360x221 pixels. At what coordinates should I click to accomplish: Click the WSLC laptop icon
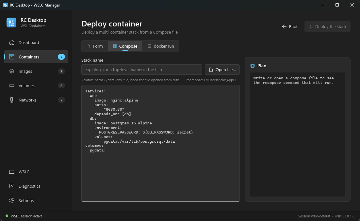point(12,172)
